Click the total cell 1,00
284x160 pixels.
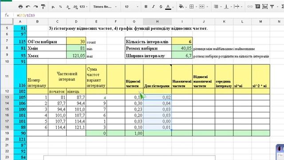pyautogui.click(x=134, y=133)
